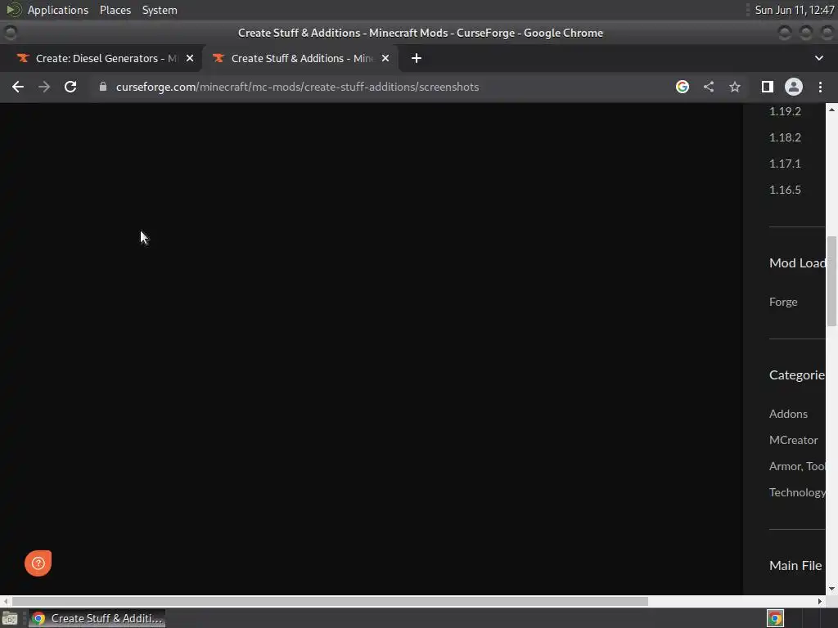This screenshot has height=628, width=838.
Task: Open the Chrome three-dot menu
Action: [x=820, y=87]
